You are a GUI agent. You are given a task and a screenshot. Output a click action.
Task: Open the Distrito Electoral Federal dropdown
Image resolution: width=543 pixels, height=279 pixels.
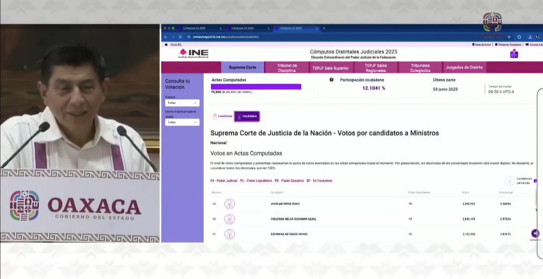[182, 122]
